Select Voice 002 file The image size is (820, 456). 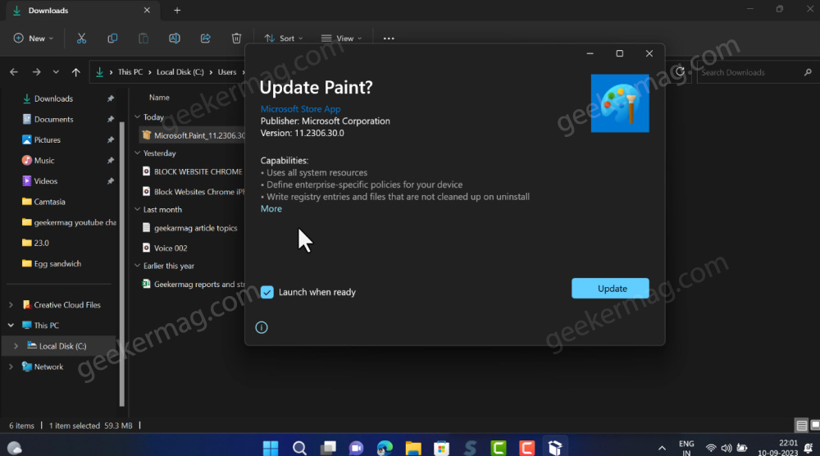[171, 248]
